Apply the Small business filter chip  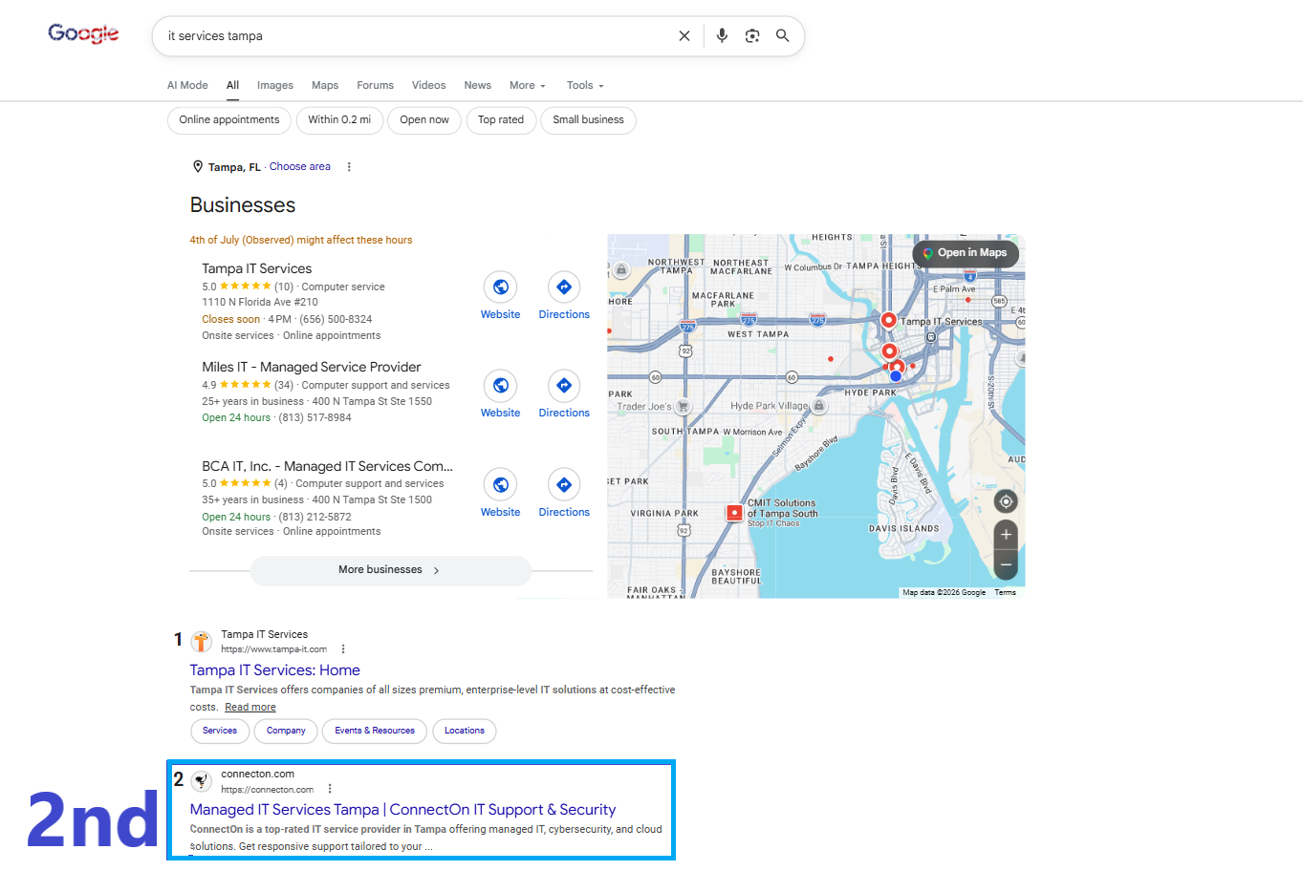pos(588,120)
